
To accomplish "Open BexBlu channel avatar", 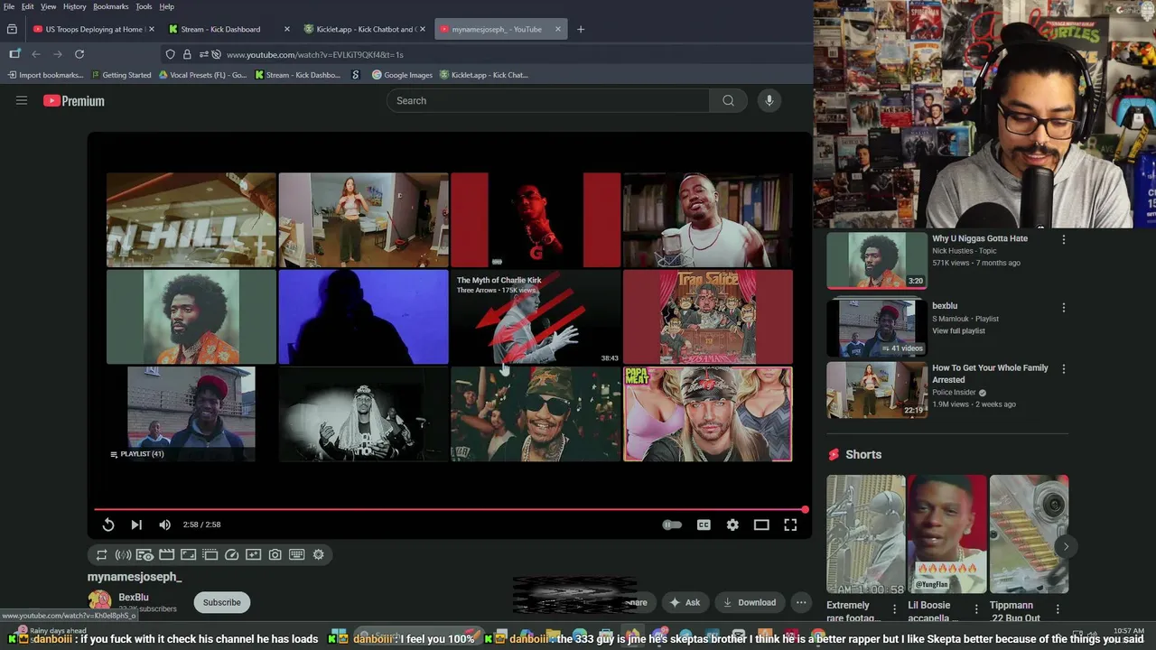I will [99, 601].
